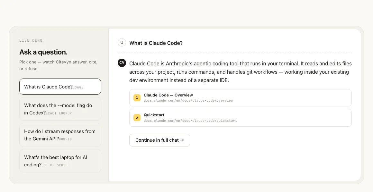Select the 'best laptop for AI coding' question
373x192 pixels.
click(x=60, y=161)
